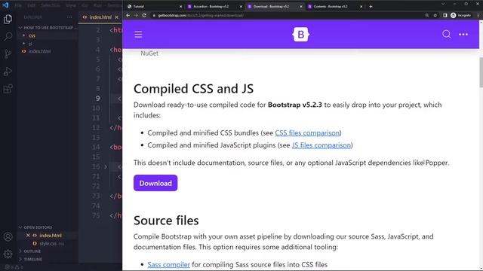483x271 pixels.
Task: Expand the css folder in Explorer
Action: [x=32, y=35]
